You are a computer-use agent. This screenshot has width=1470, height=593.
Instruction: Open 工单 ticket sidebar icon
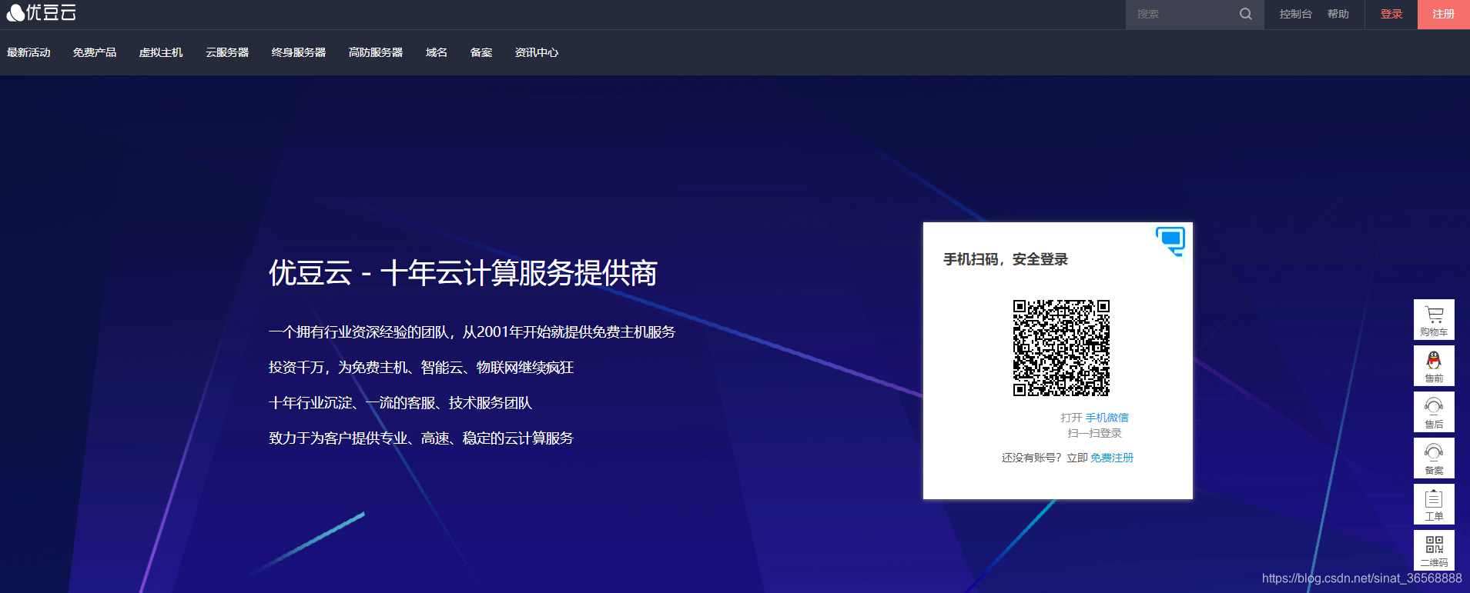[1434, 504]
